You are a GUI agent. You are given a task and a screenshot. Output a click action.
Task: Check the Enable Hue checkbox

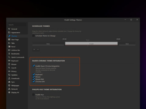pos(33,94)
